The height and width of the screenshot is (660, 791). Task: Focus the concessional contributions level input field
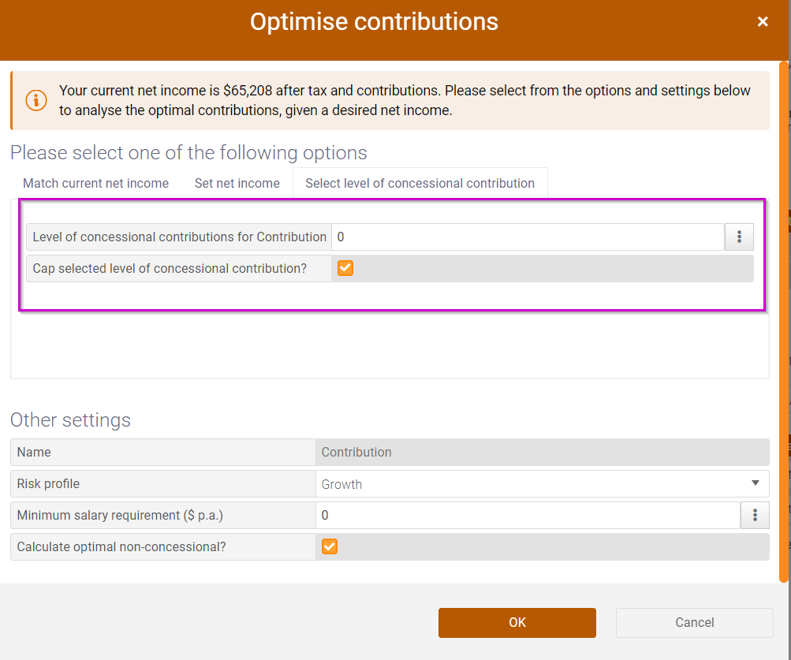527,237
